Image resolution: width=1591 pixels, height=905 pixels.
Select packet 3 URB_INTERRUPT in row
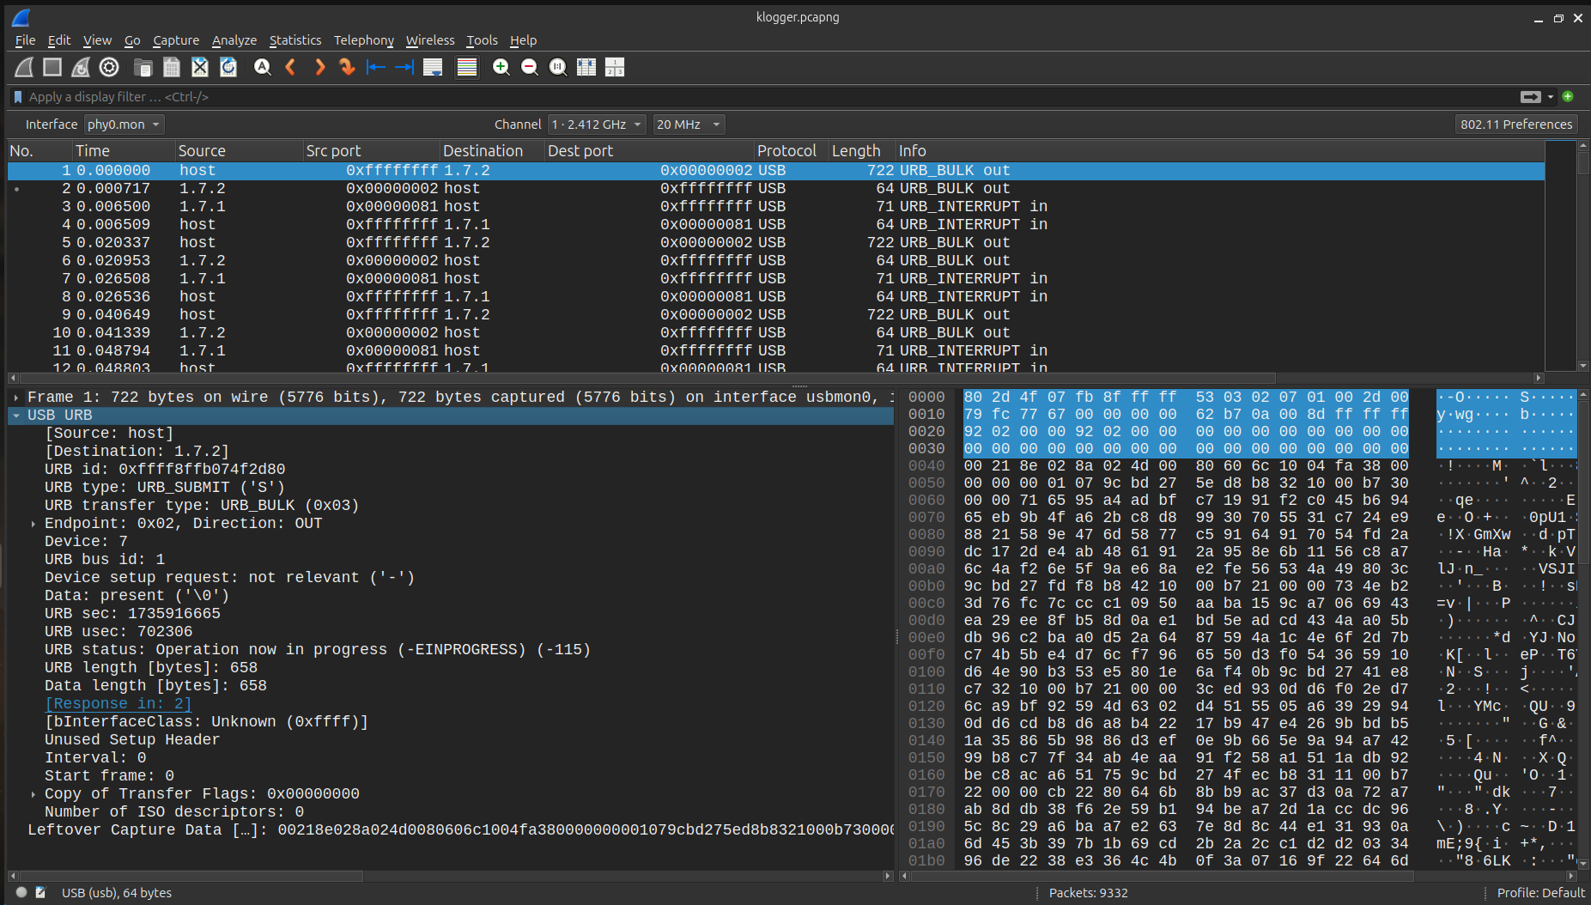pyautogui.click(x=776, y=207)
